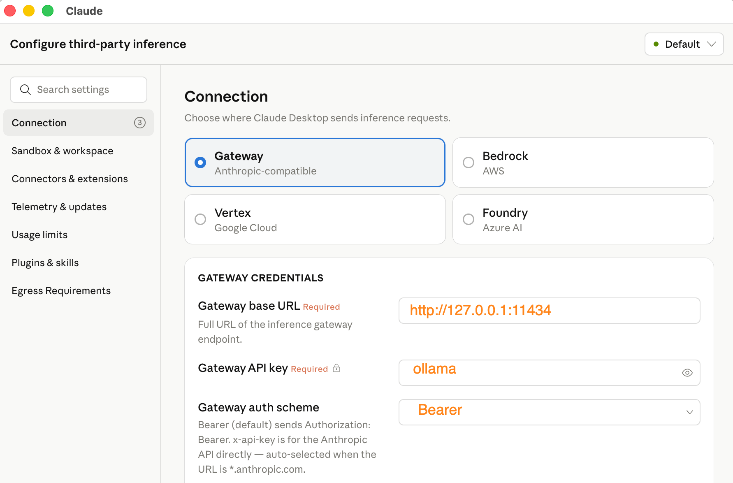733x483 pixels.
Task: Click the yellow minimize window button
Action: click(29, 11)
